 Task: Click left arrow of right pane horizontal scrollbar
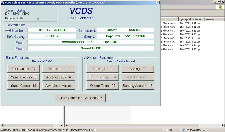pyautogui.click(x=67, y=125)
